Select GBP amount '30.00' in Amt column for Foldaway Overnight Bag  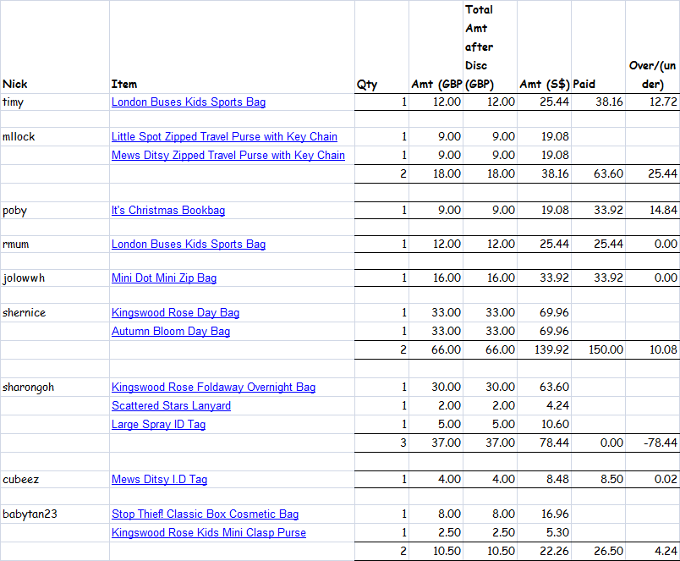436,387
